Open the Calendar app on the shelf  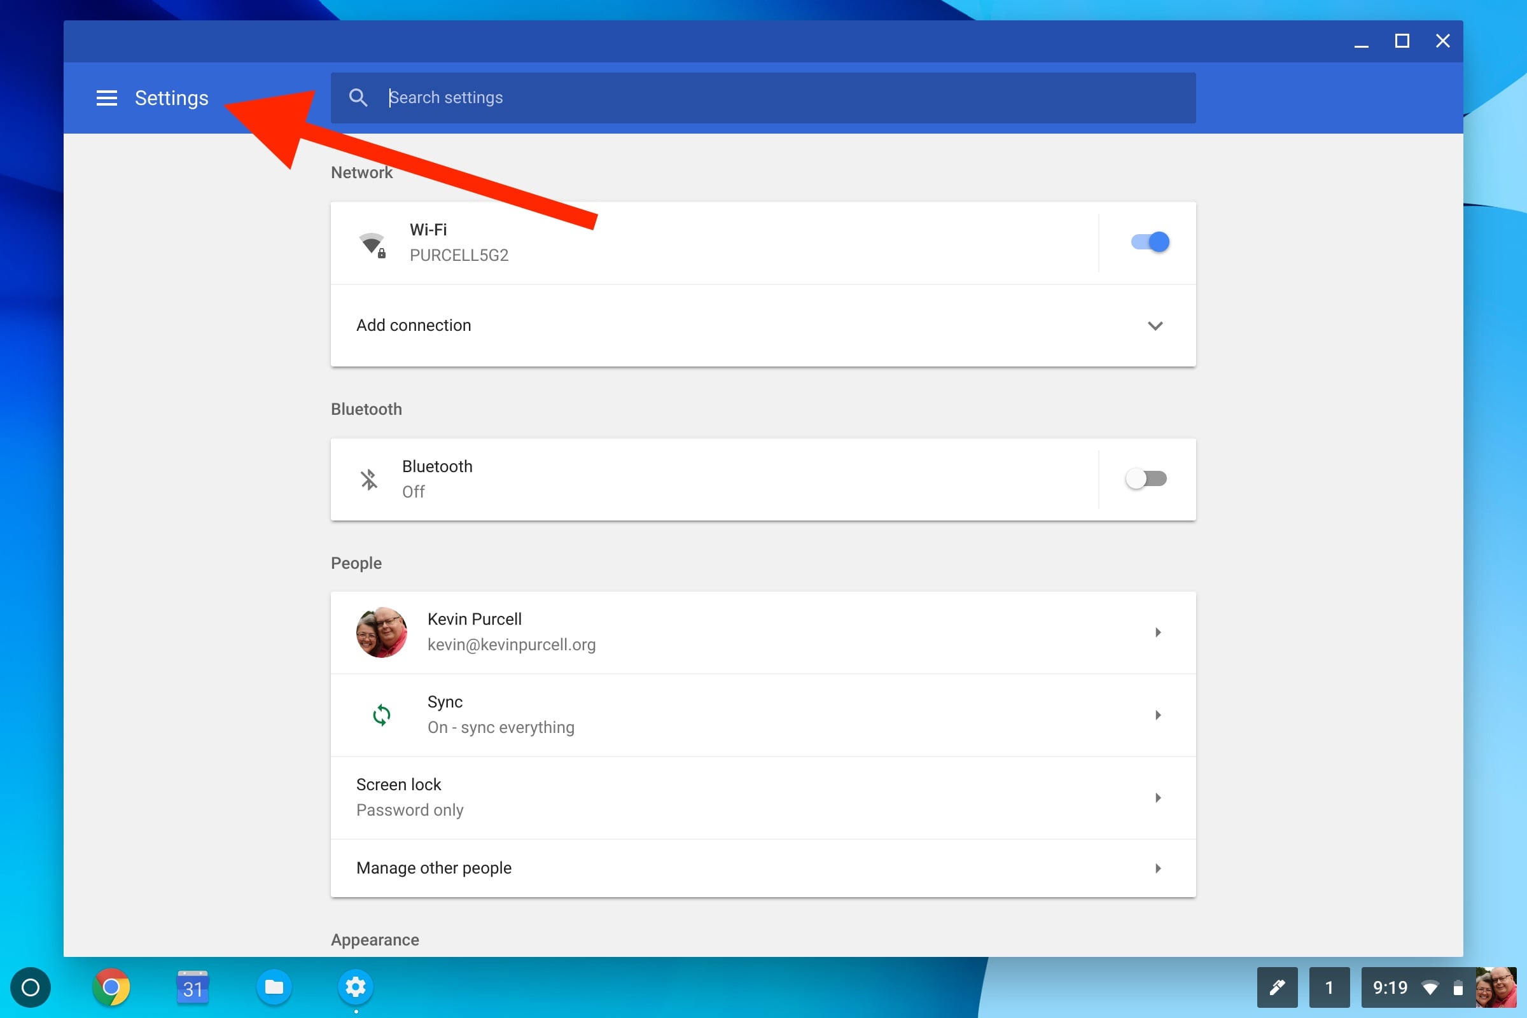pos(192,987)
